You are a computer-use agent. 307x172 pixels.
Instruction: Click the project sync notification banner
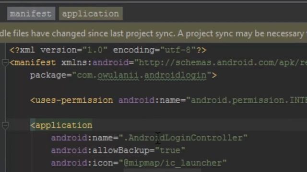pos(153,33)
